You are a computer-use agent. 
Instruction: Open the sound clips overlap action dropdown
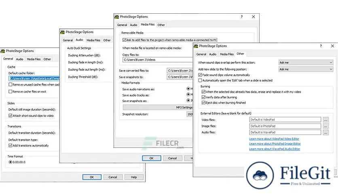coord(306,62)
